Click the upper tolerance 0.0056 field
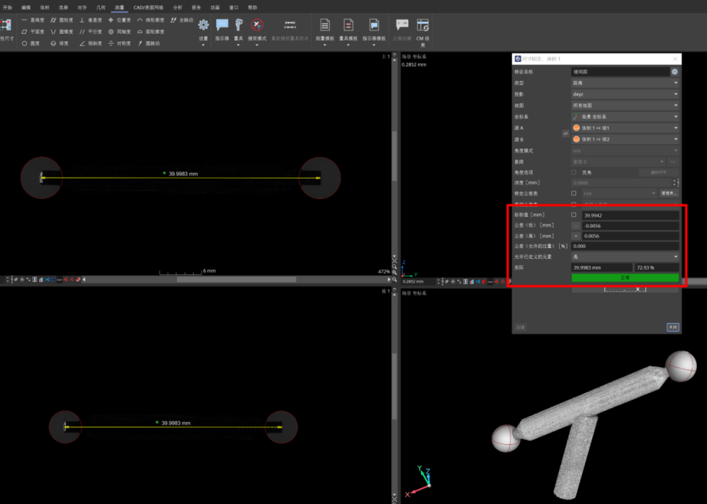 click(x=630, y=236)
